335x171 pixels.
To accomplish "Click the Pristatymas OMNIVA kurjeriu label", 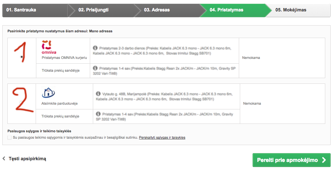I will pos(64,58).
